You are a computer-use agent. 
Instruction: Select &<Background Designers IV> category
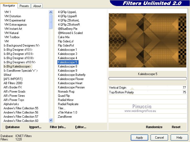(22, 46)
